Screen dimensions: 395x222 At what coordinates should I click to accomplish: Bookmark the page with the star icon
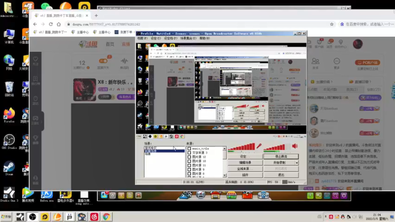point(331,24)
